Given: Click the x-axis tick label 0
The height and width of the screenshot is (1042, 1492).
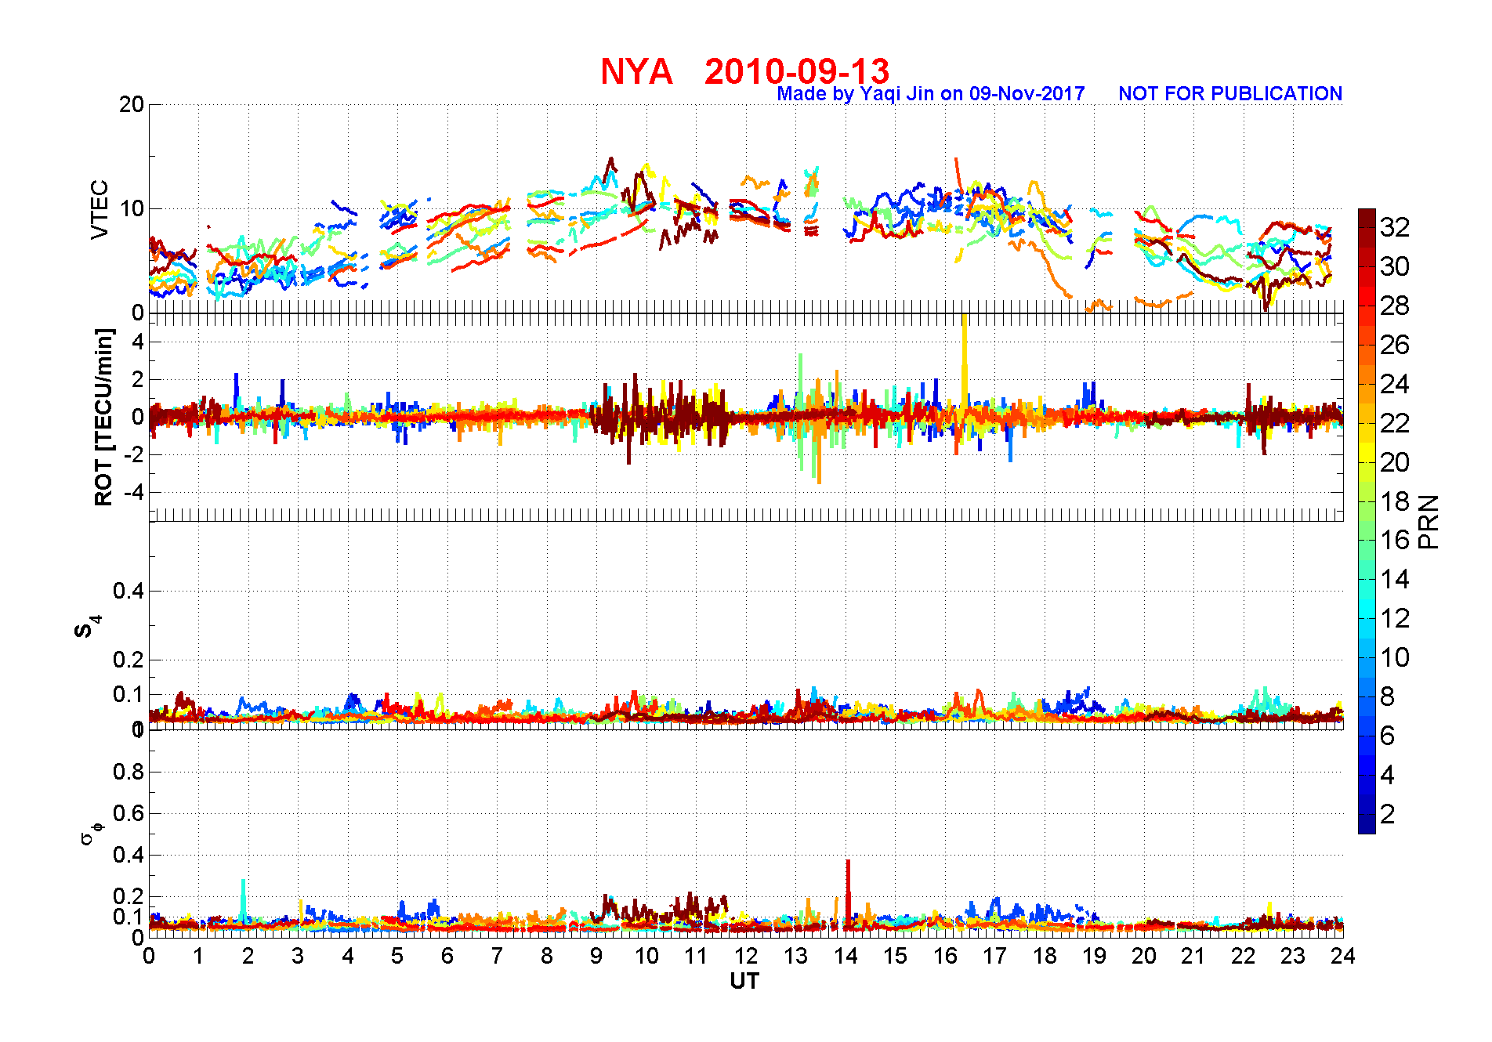Looking at the screenshot, I should pos(149,956).
